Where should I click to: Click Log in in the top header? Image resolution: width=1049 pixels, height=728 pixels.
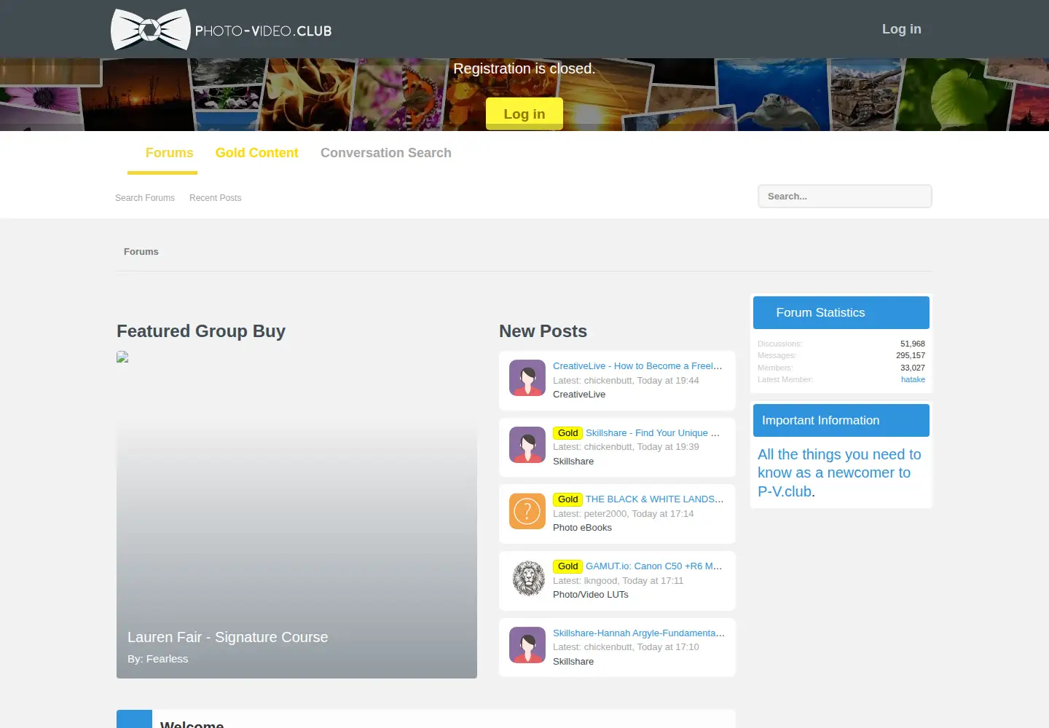pos(902,29)
